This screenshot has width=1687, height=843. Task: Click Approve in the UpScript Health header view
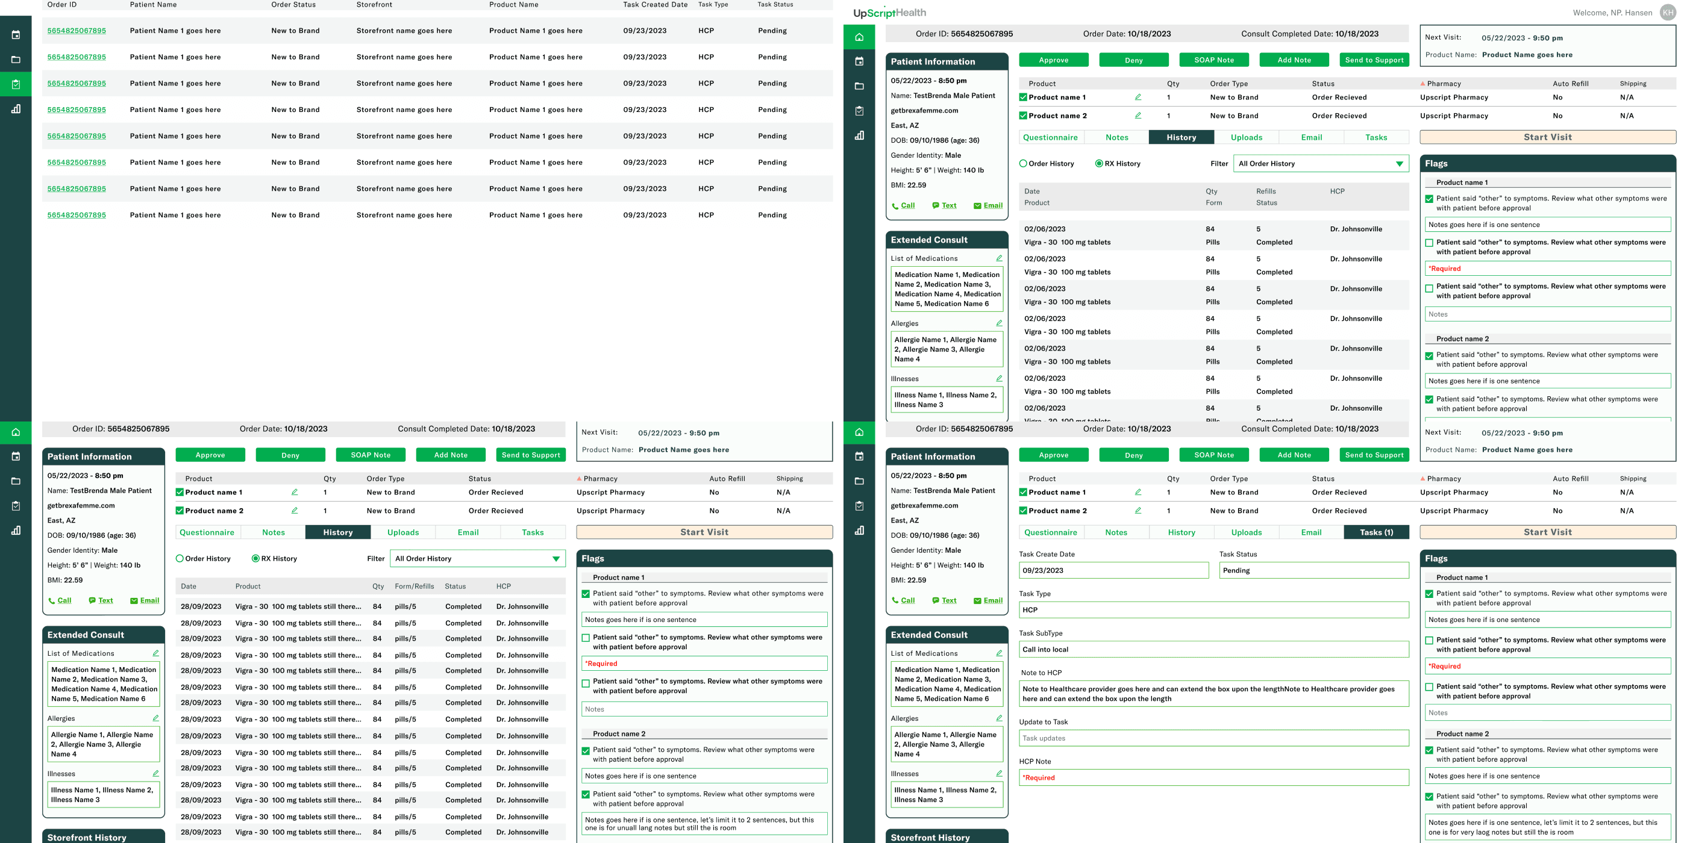click(1054, 60)
